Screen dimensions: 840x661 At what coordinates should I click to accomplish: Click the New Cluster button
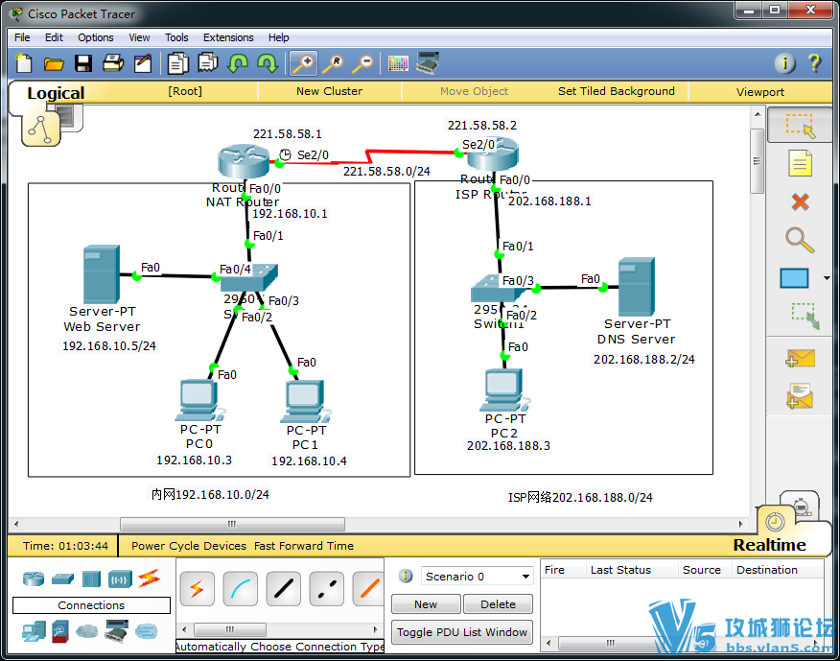coord(329,91)
